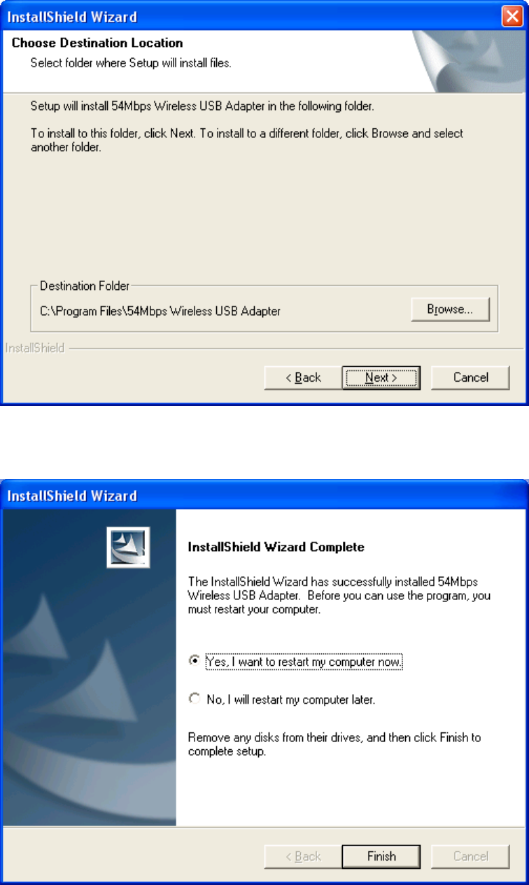Click the greyed-out Cancel button beside Finish

[470, 856]
